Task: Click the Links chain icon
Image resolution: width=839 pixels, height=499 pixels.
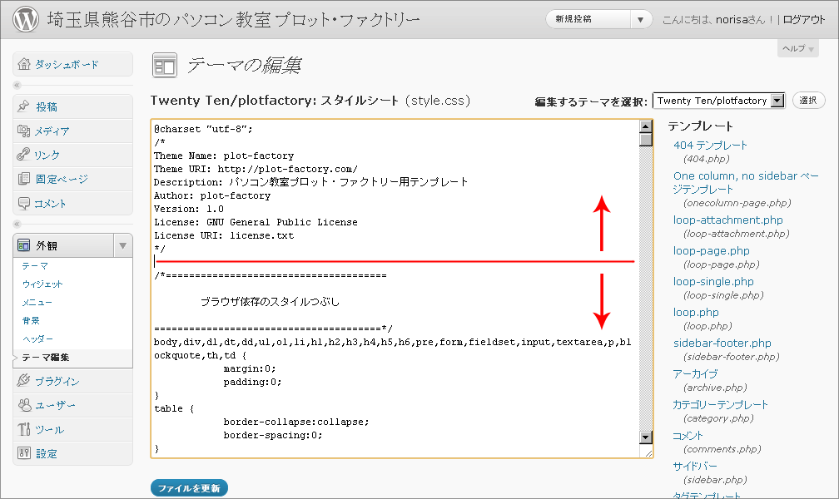Action: (23, 155)
